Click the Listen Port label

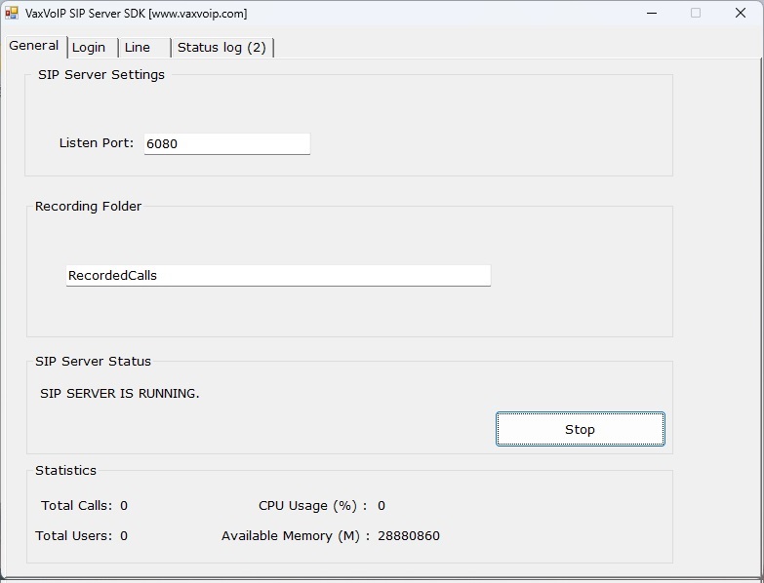(97, 143)
